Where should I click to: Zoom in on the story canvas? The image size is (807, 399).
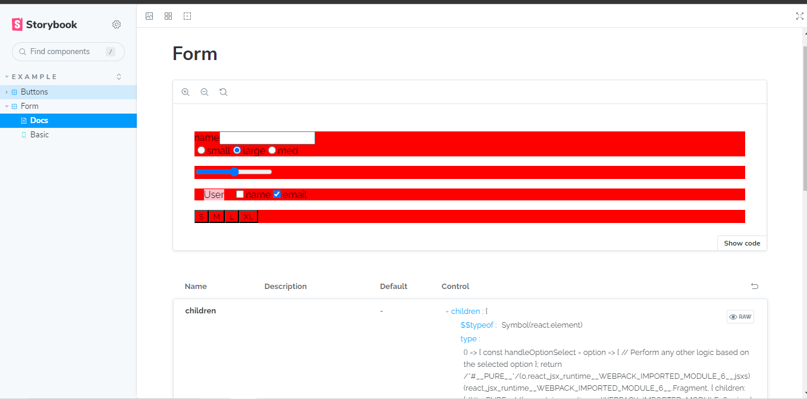[186, 92]
